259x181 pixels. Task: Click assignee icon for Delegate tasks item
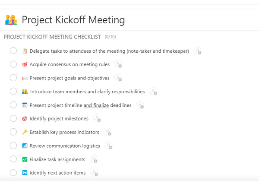(198, 51)
